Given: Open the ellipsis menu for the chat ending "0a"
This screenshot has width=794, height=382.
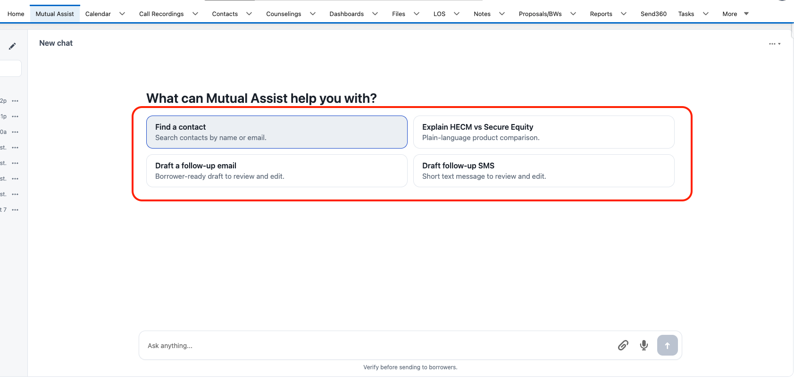Looking at the screenshot, I should click(15, 132).
